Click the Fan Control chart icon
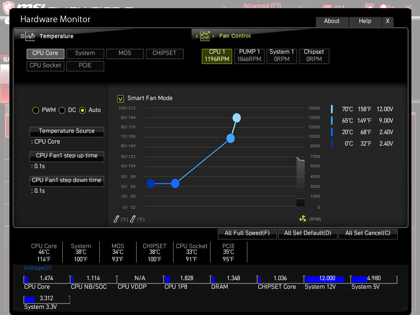The image size is (420, 315). (205, 36)
